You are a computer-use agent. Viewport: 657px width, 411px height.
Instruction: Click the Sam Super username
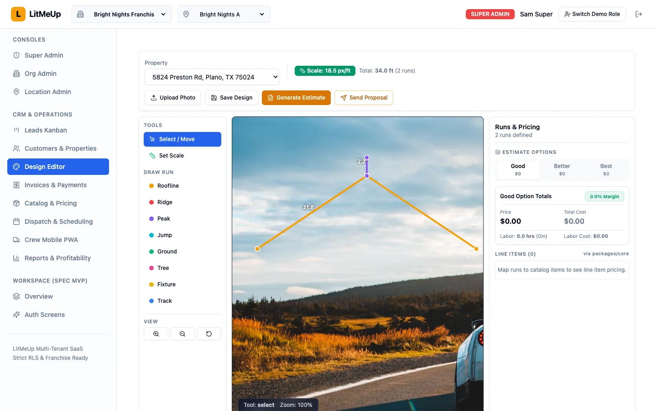pyautogui.click(x=536, y=14)
